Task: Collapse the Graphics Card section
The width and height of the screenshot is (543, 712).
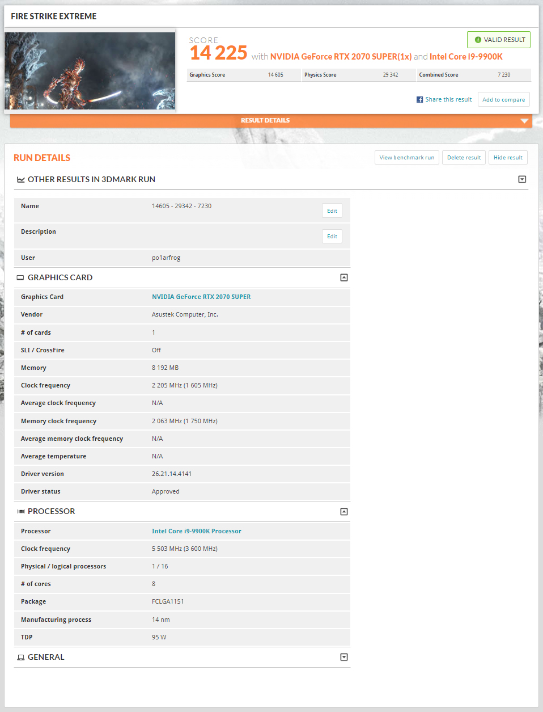Action: click(343, 277)
